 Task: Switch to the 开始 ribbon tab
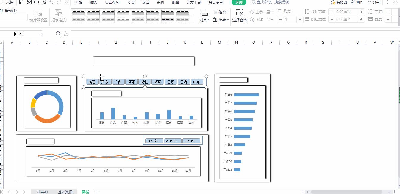pos(79,2)
